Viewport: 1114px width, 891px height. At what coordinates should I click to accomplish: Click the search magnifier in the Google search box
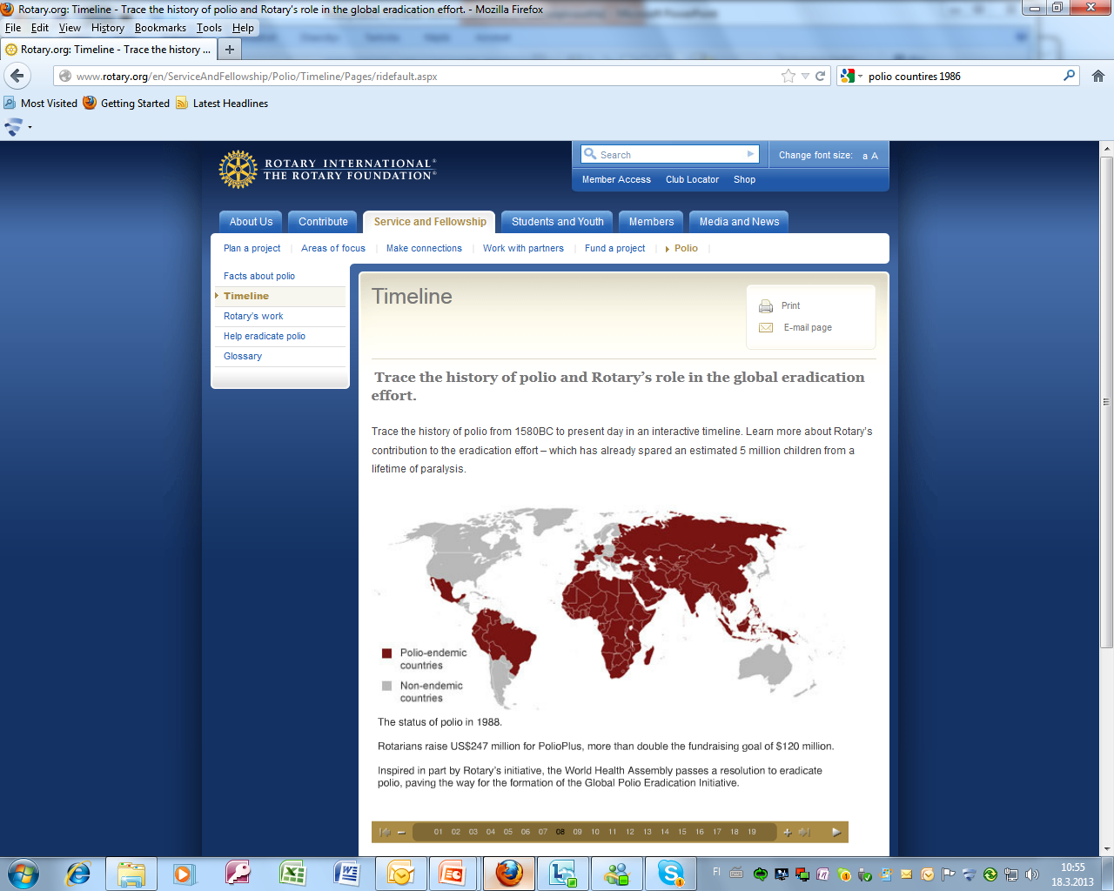[1070, 76]
